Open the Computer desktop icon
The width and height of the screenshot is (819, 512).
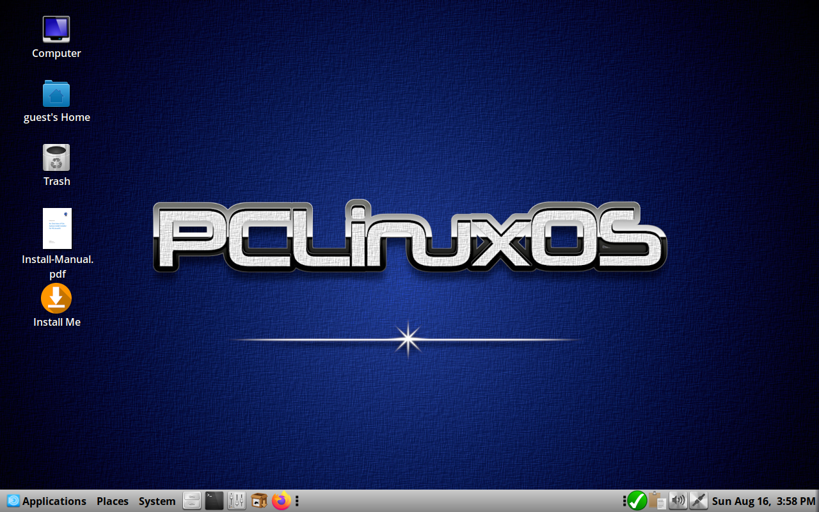[x=56, y=29]
